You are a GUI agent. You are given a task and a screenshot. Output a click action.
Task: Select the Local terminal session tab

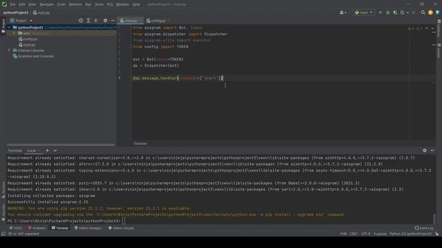click(x=32, y=151)
